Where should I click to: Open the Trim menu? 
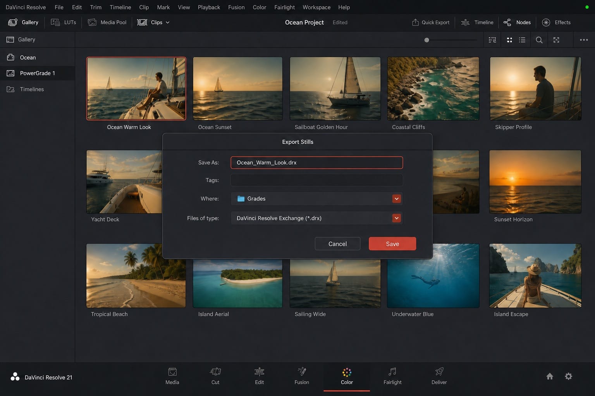pyautogui.click(x=96, y=7)
